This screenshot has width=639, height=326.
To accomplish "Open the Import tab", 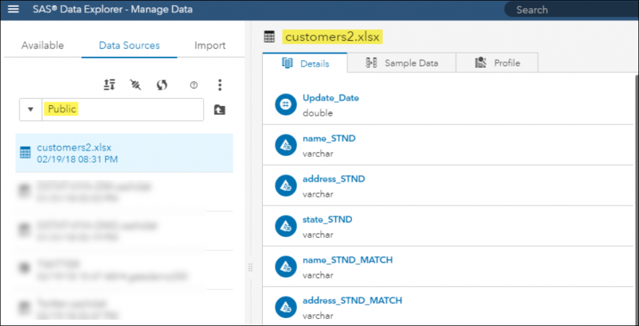I will tap(210, 46).
